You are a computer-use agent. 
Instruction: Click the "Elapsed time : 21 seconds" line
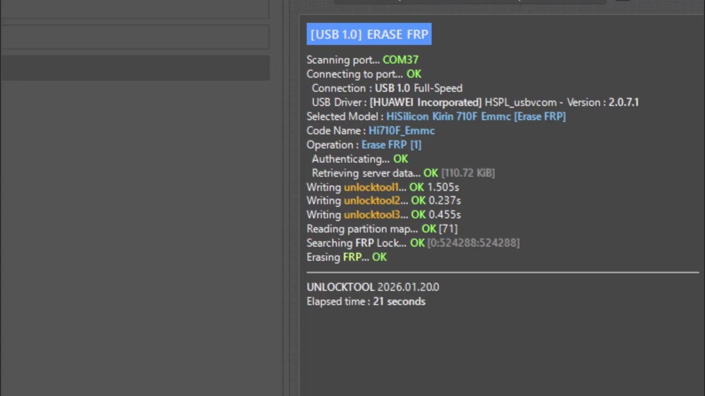(x=366, y=301)
